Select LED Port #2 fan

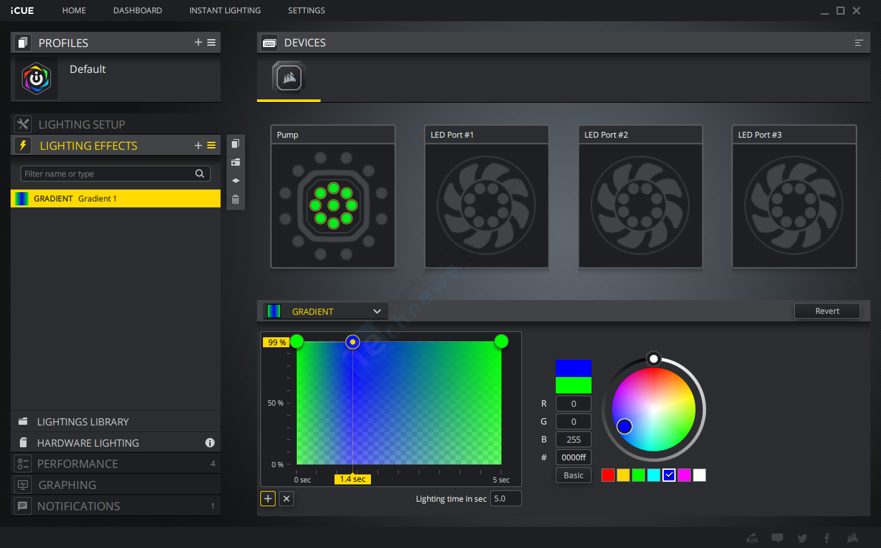[x=641, y=197]
